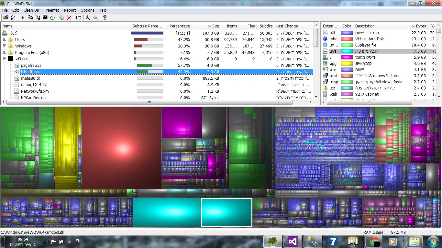Open Explorer Here from the toolbar

(38, 18)
